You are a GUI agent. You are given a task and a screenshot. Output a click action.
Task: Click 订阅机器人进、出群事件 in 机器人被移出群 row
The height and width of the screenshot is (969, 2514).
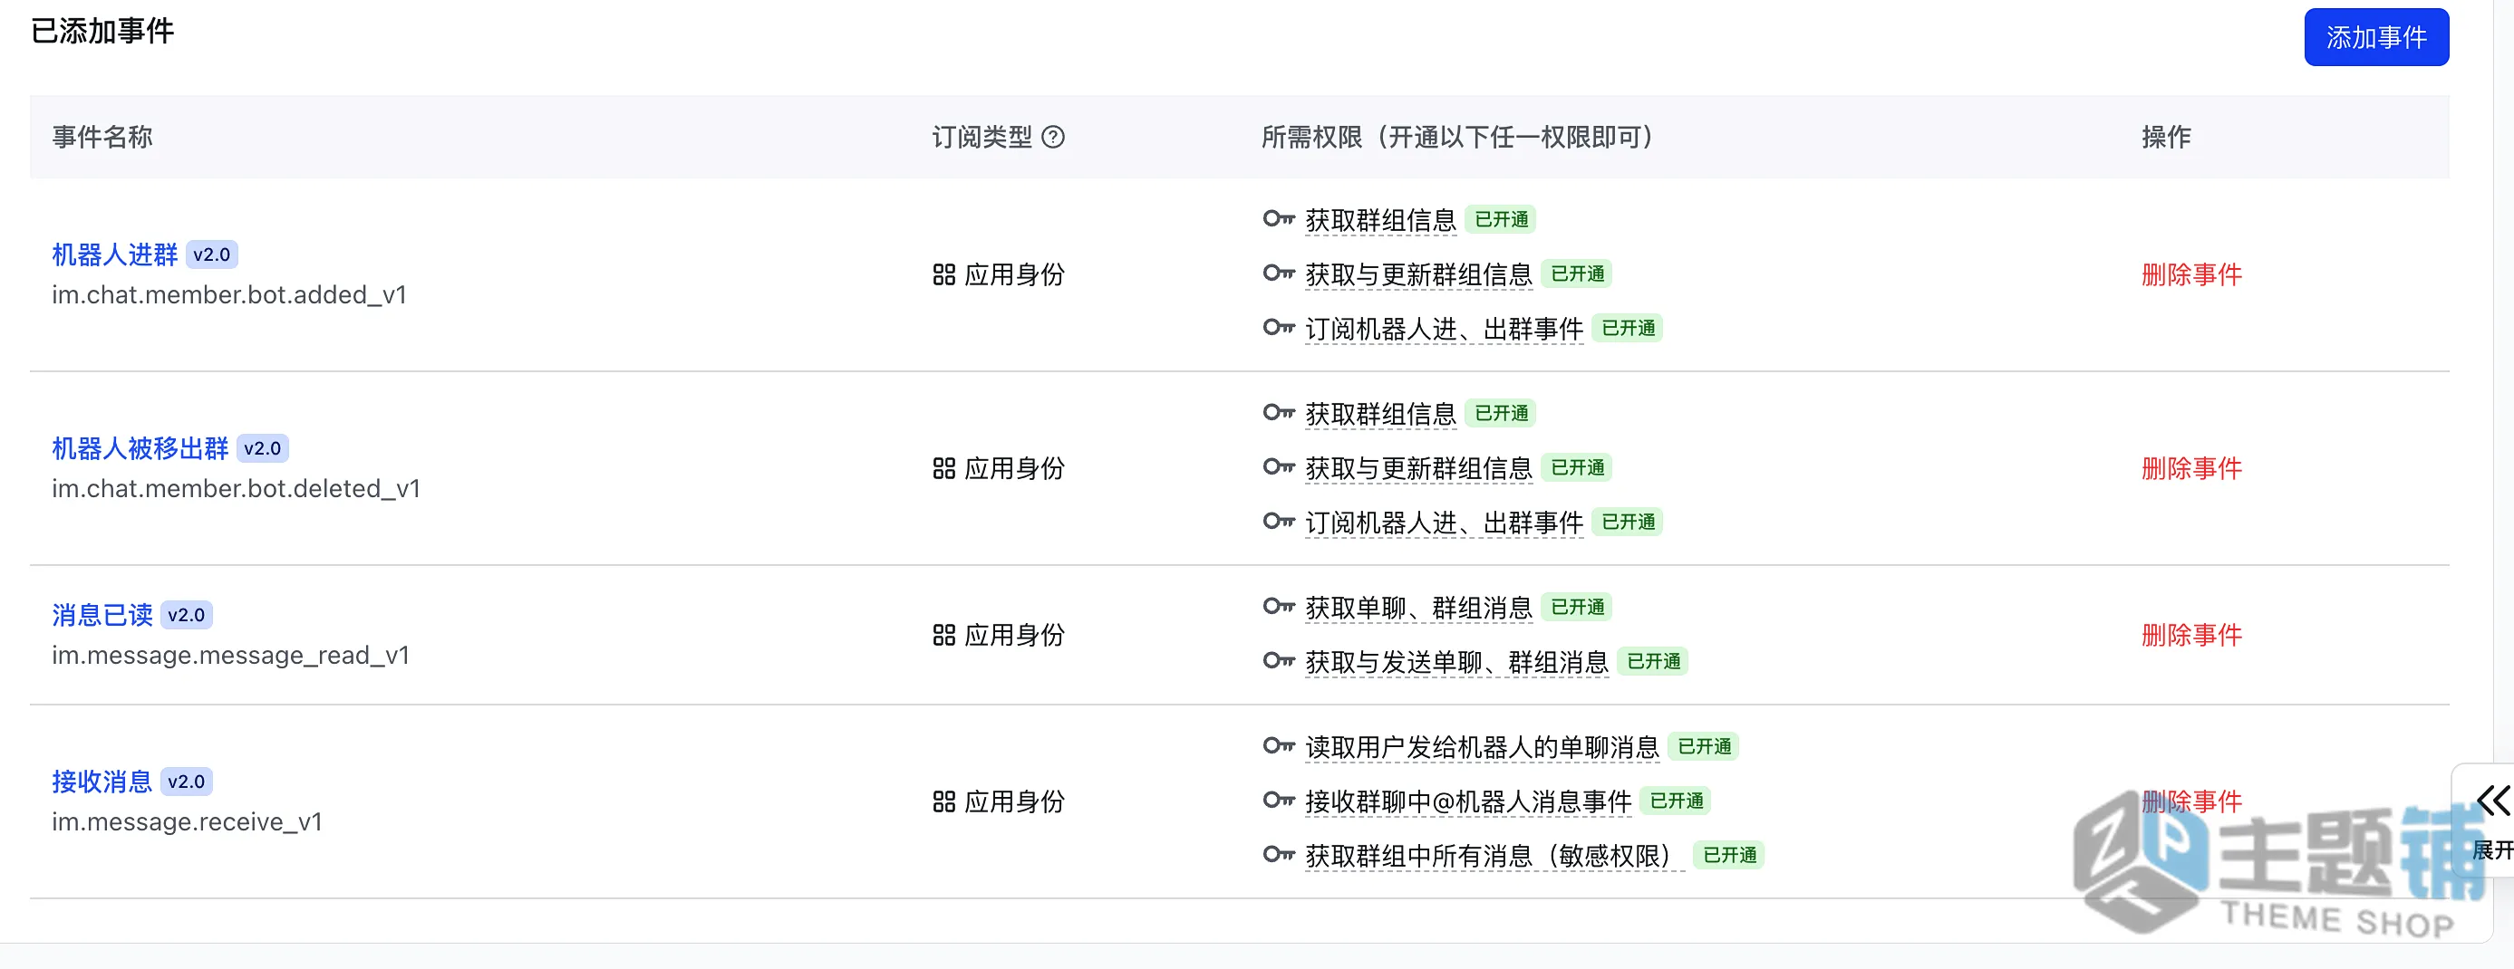point(1444,523)
